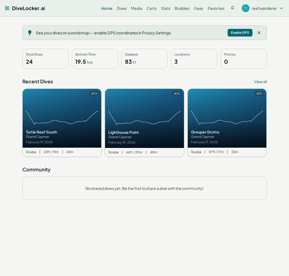Click the tip pin icon in the banner

click(x=30, y=33)
